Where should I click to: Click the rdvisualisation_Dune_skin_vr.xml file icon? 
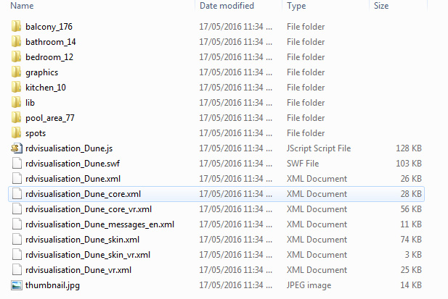coord(17,255)
